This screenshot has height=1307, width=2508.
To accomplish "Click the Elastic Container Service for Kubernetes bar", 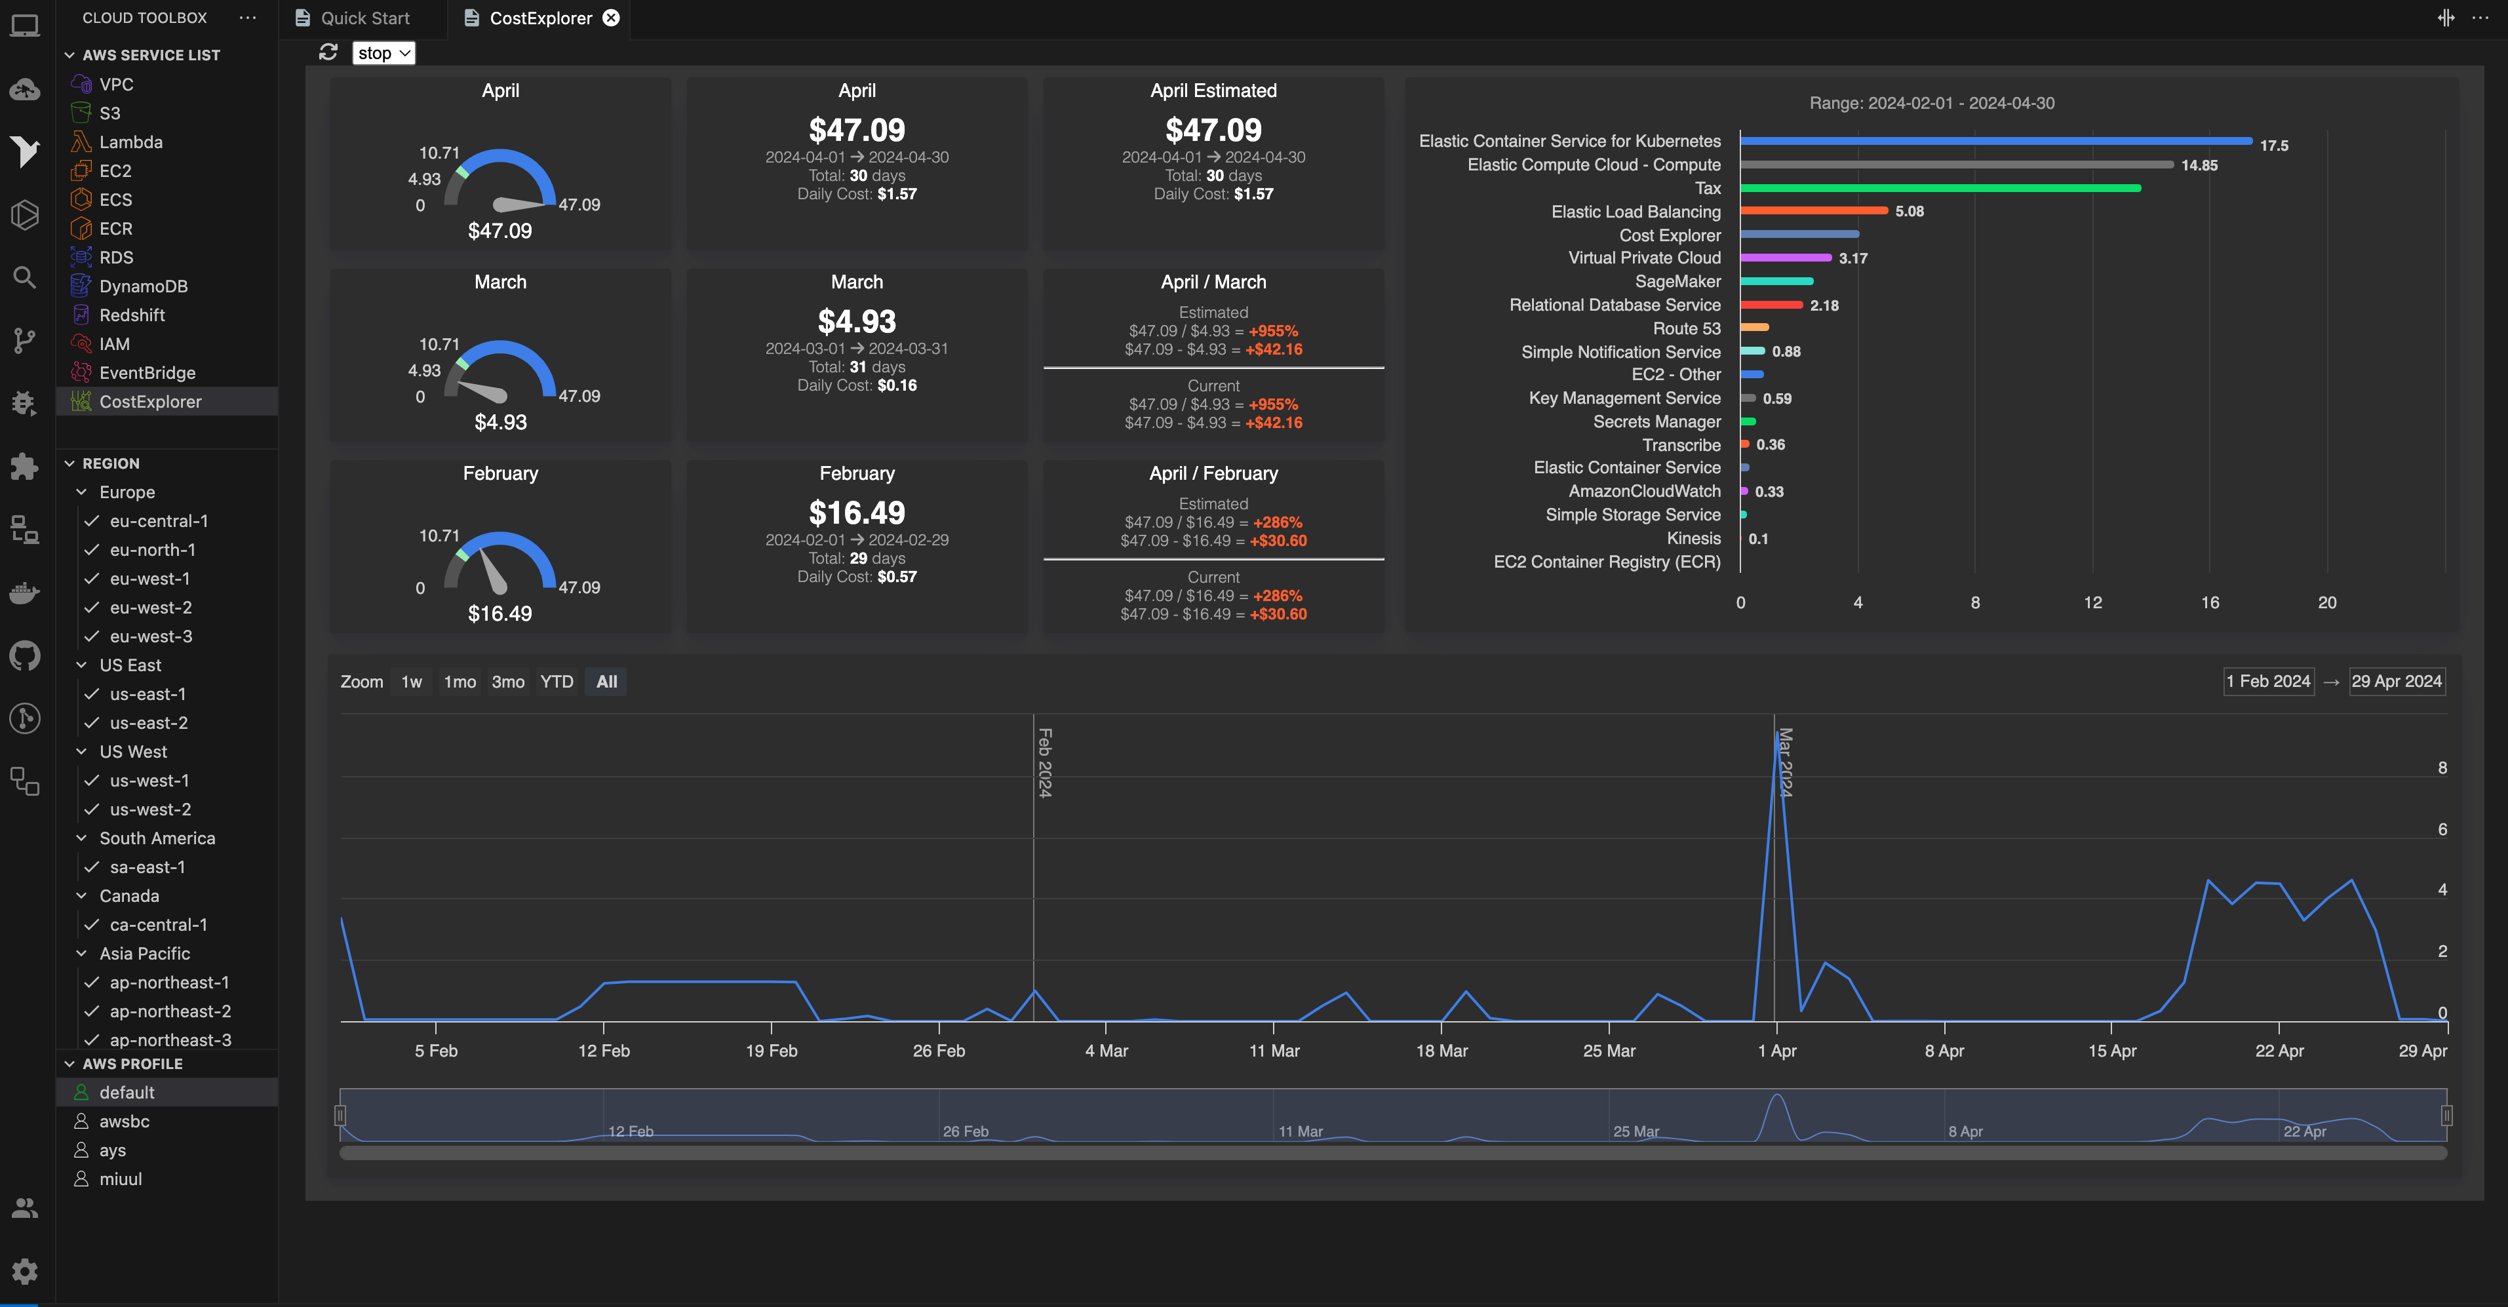I will [x=1996, y=141].
